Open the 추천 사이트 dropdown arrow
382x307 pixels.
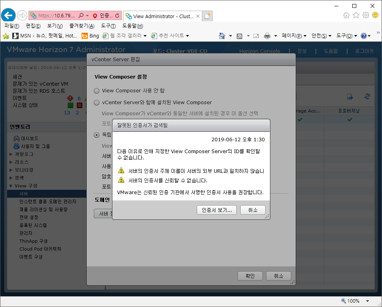click(187, 36)
